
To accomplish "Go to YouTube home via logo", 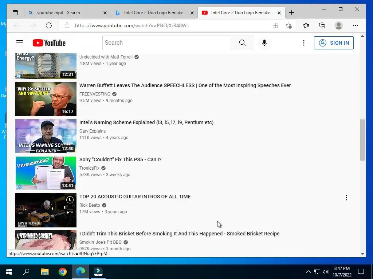I will (49, 43).
